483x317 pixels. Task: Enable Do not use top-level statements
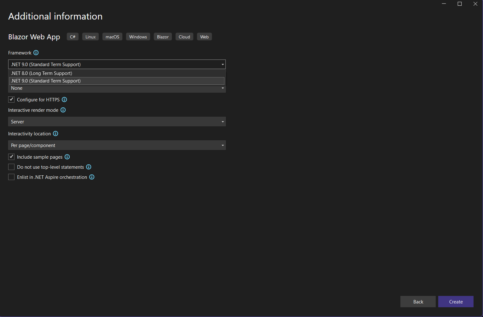click(x=11, y=167)
